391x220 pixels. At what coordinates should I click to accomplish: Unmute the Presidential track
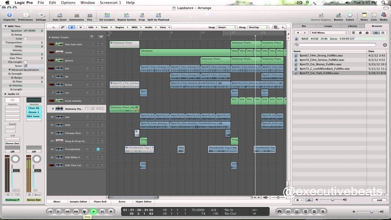pyautogui.click(x=98, y=149)
